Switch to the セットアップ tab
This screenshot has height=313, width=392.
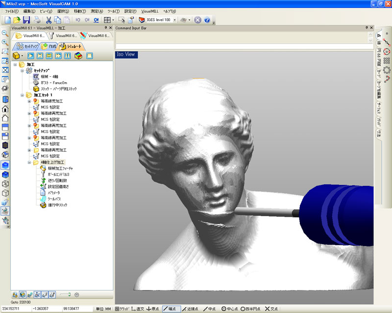[x=27, y=46]
